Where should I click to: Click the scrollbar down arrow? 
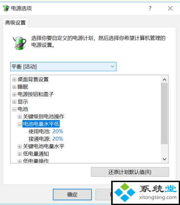(164, 159)
